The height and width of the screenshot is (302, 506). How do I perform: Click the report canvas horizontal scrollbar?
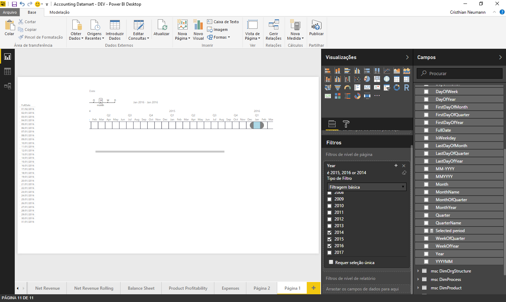click(160, 152)
